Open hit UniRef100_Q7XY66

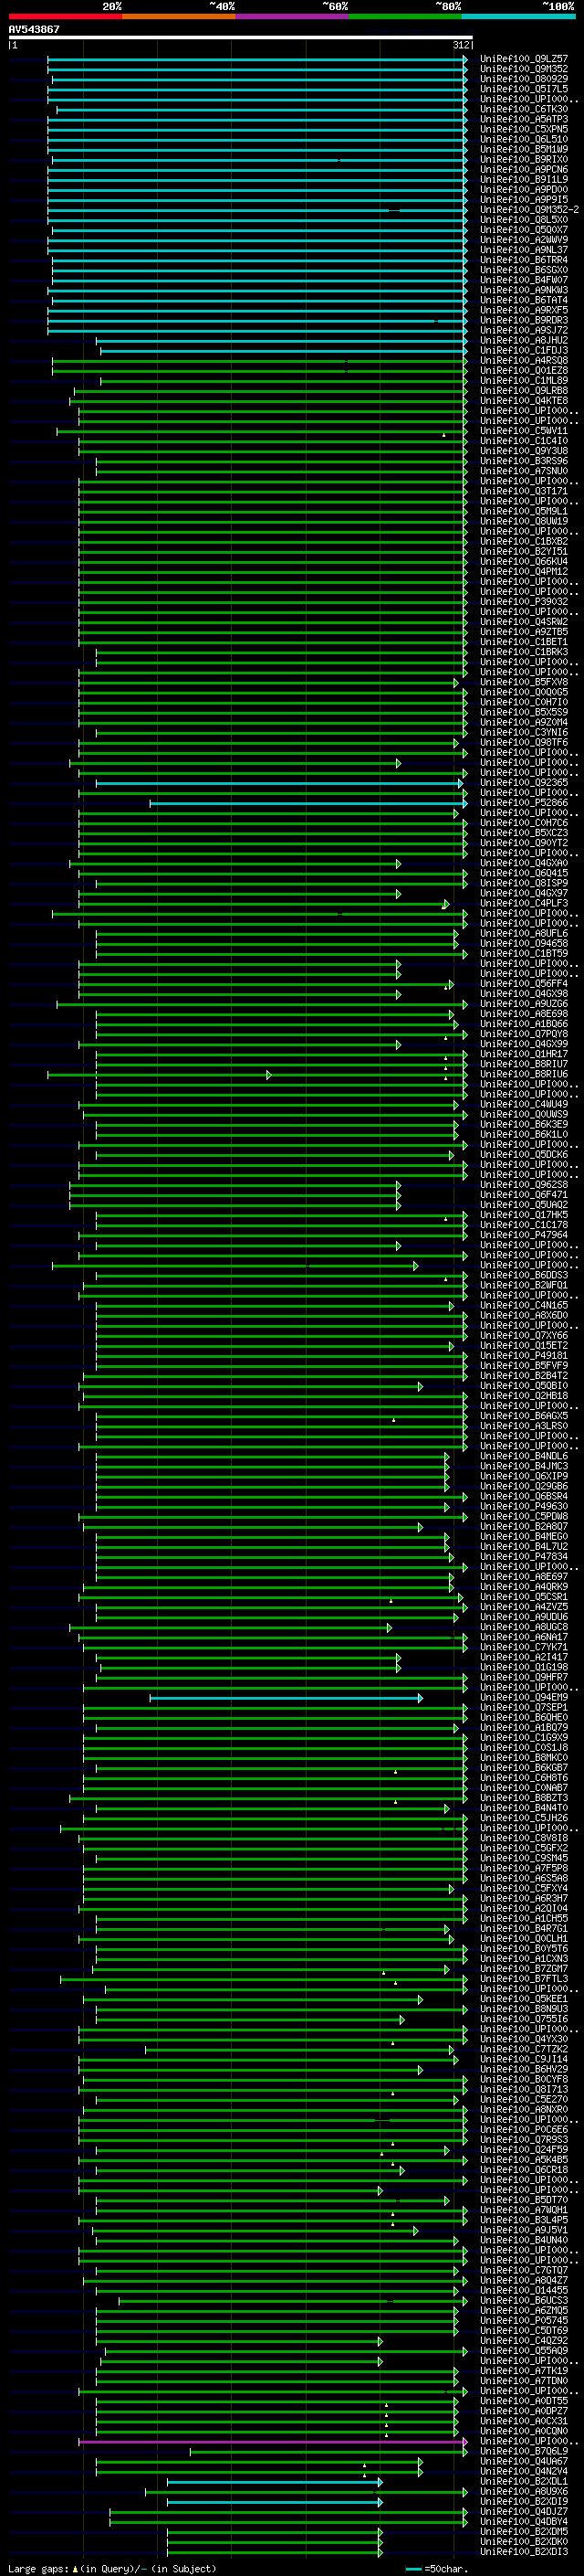[524, 1336]
